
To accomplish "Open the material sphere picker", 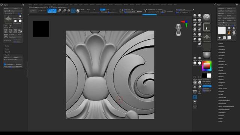I will (207, 56).
